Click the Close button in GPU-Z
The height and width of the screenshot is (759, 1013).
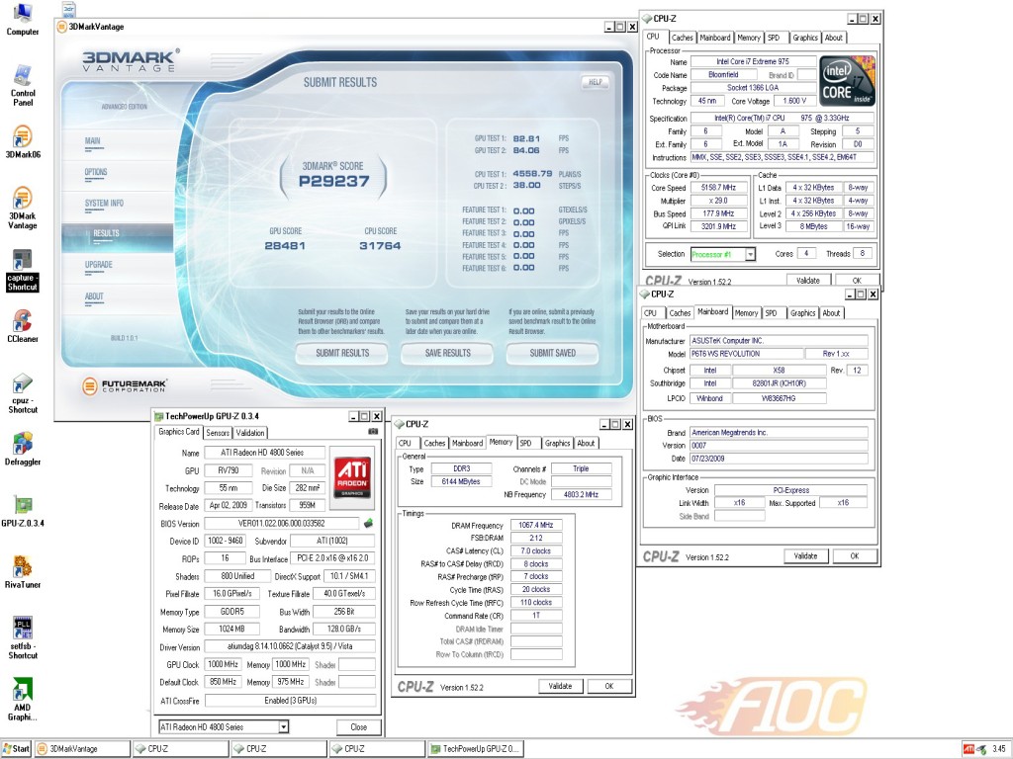tap(358, 727)
